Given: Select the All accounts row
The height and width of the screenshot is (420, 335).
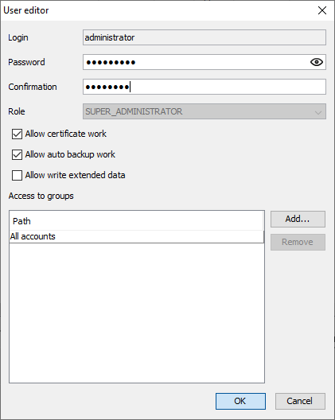Looking at the screenshot, I should pyautogui.click(x=136, y=236).
